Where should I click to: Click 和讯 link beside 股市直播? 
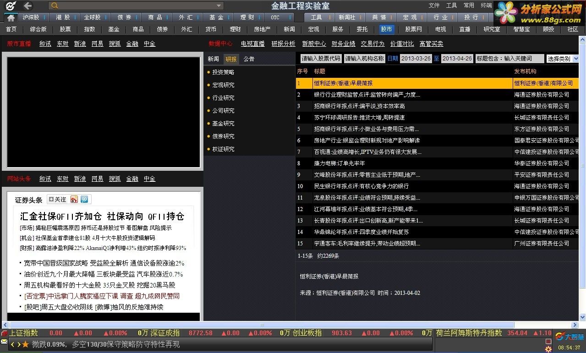(45, 44)
